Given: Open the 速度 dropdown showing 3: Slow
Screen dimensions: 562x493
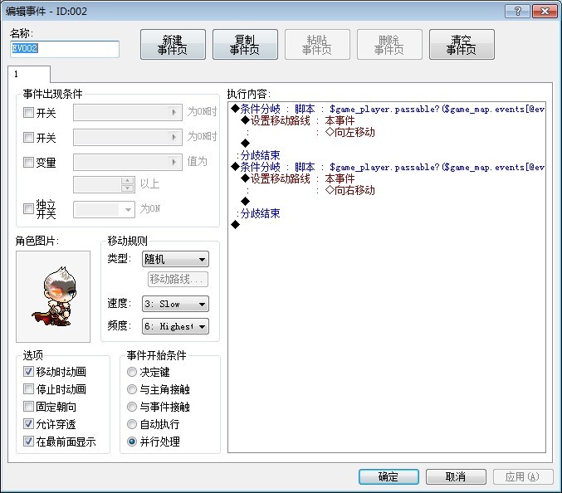Looking at the screenshot, I should click(x=175, y=305).
